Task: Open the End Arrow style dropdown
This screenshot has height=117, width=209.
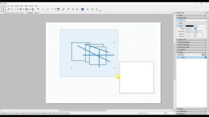Action: click(x=193, y=36)
